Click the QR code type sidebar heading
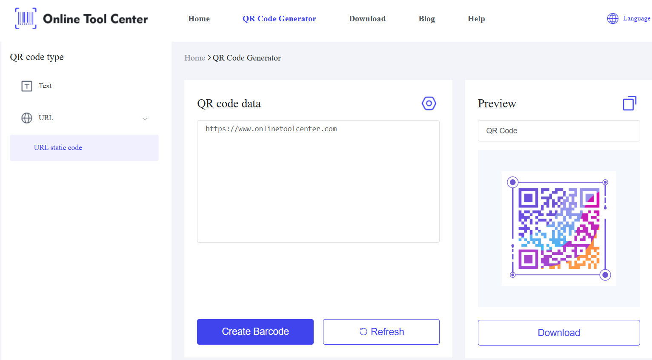Screen dimensions: 652x360 (37, 57)
